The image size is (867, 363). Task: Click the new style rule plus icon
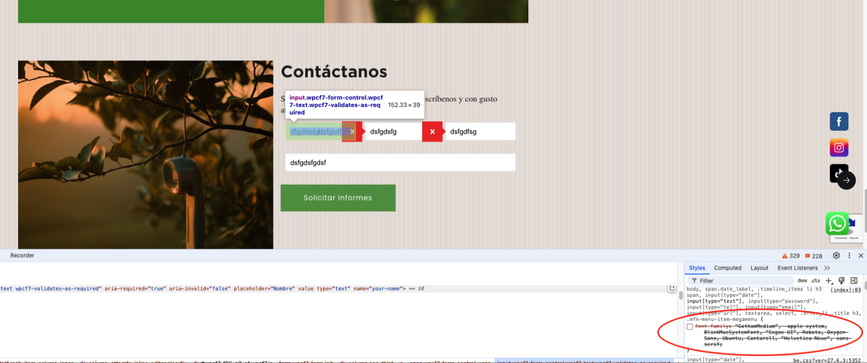click(x=829, y=281)
